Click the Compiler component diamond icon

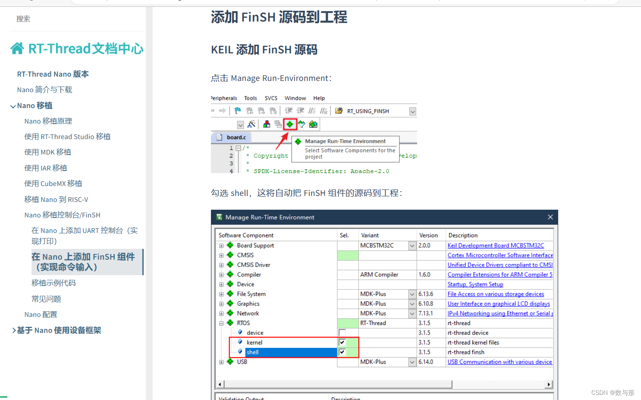point(230,274)
